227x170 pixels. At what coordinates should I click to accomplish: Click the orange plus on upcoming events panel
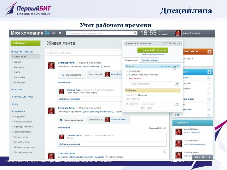[x=209, y=52]
